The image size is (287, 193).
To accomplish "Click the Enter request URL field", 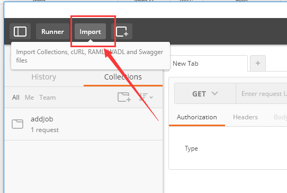I will (x=262, y=93).
